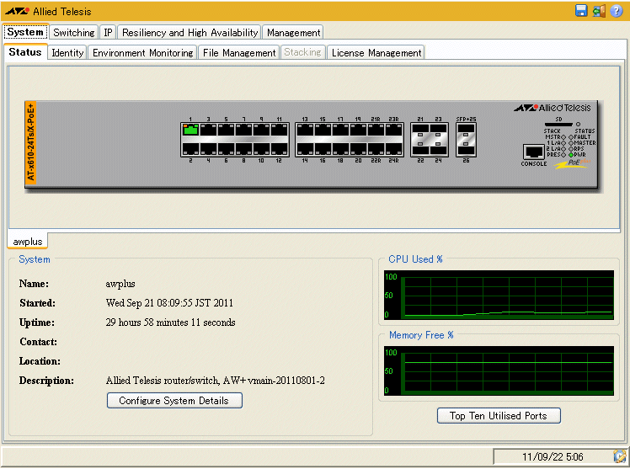This screenshot has width=630, height=469.
Task: Click the Name value awplus
Action: click(x=120, y=284)
